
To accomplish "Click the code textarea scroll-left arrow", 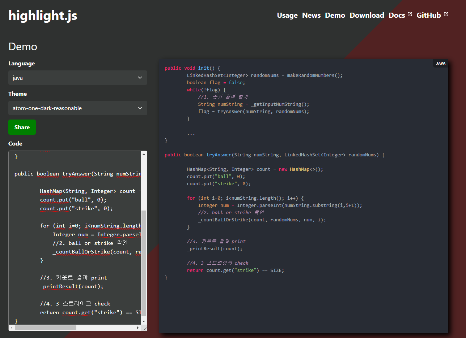I will (x=12, y=328).
